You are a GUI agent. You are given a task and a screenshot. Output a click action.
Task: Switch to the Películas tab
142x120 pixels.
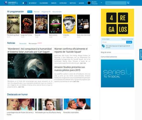(37, 12)
